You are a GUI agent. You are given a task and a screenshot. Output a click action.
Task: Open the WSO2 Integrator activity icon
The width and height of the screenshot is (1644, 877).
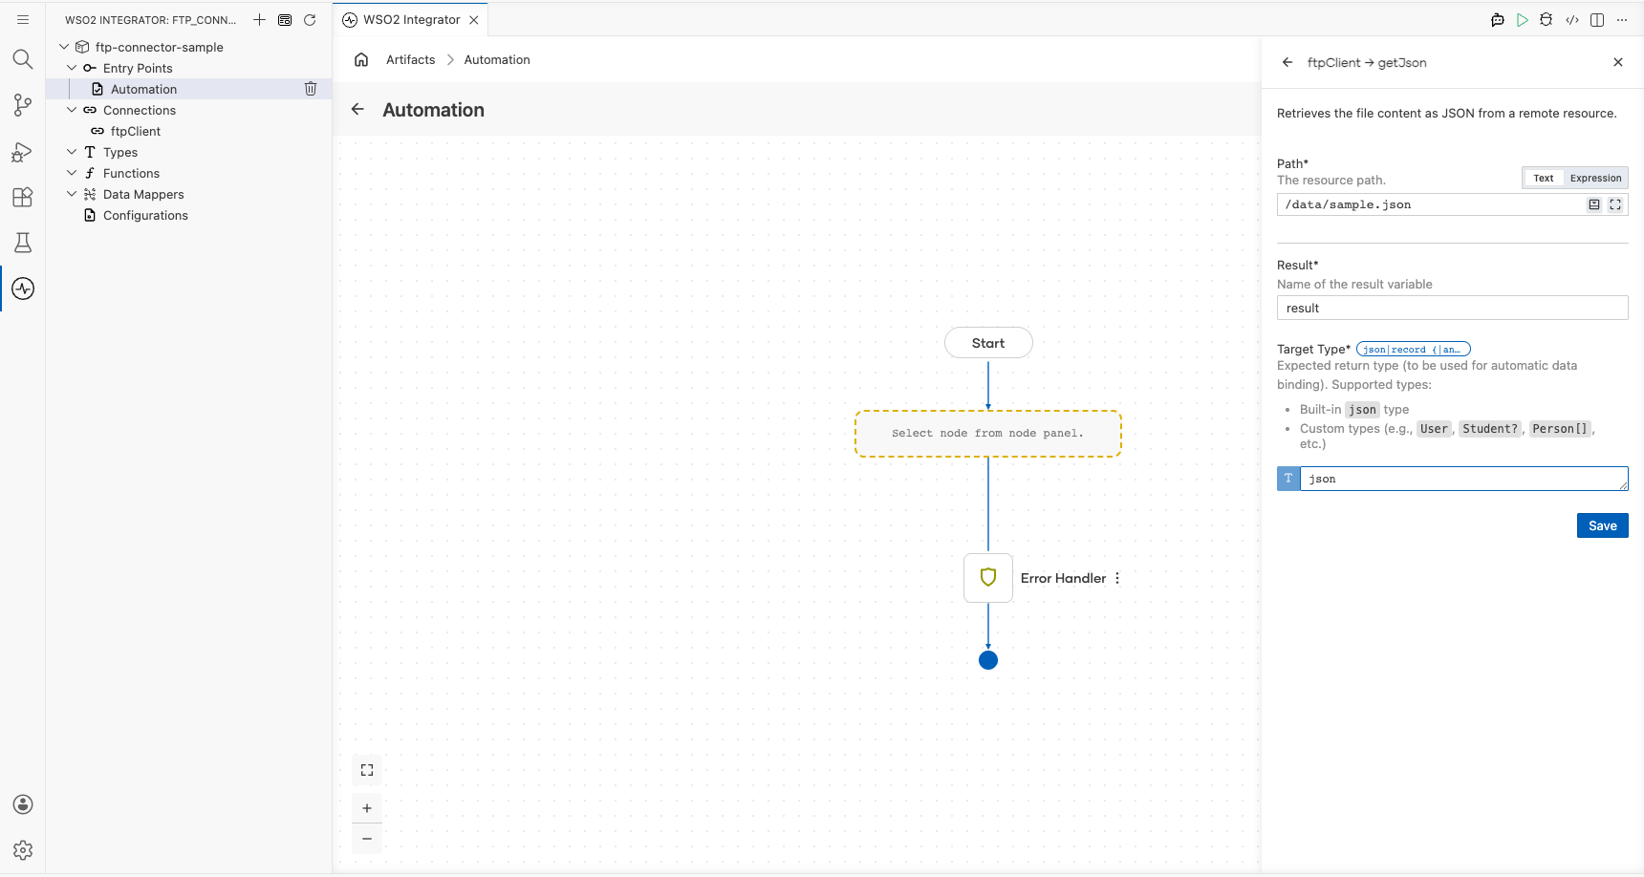click(x=23, y=289)
